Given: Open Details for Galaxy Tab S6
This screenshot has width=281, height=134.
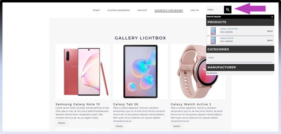Looking at the screenshot, I should click(x=119, y=126).
